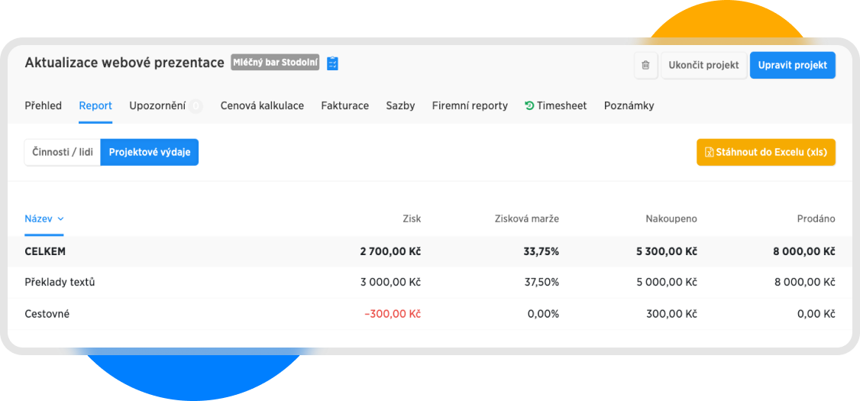Click the Prodáno column header

pyautogui.click(x=816, y=219)
